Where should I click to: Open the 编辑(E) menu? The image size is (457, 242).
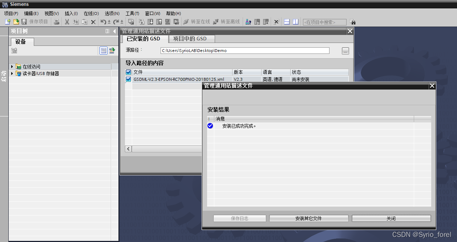(31, 13)
